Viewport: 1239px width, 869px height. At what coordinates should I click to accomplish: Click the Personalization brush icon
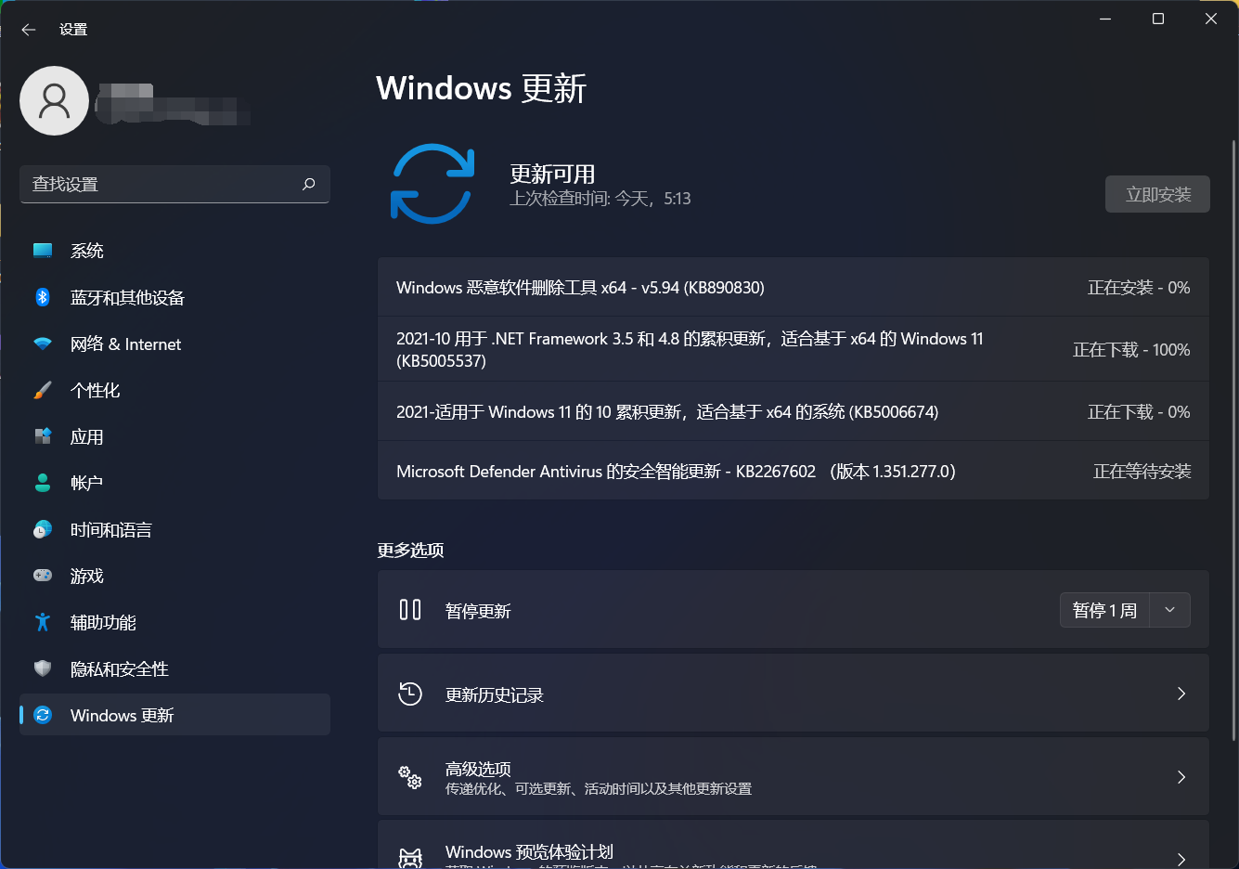[42, 390]
